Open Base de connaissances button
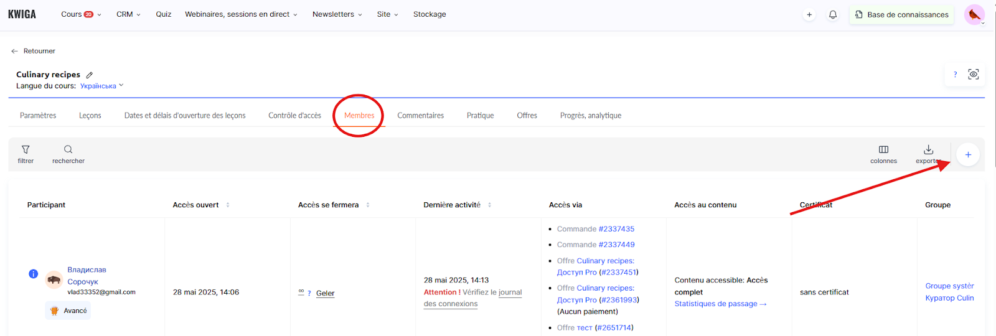This screenshot has height=336, width=996. 901,14
